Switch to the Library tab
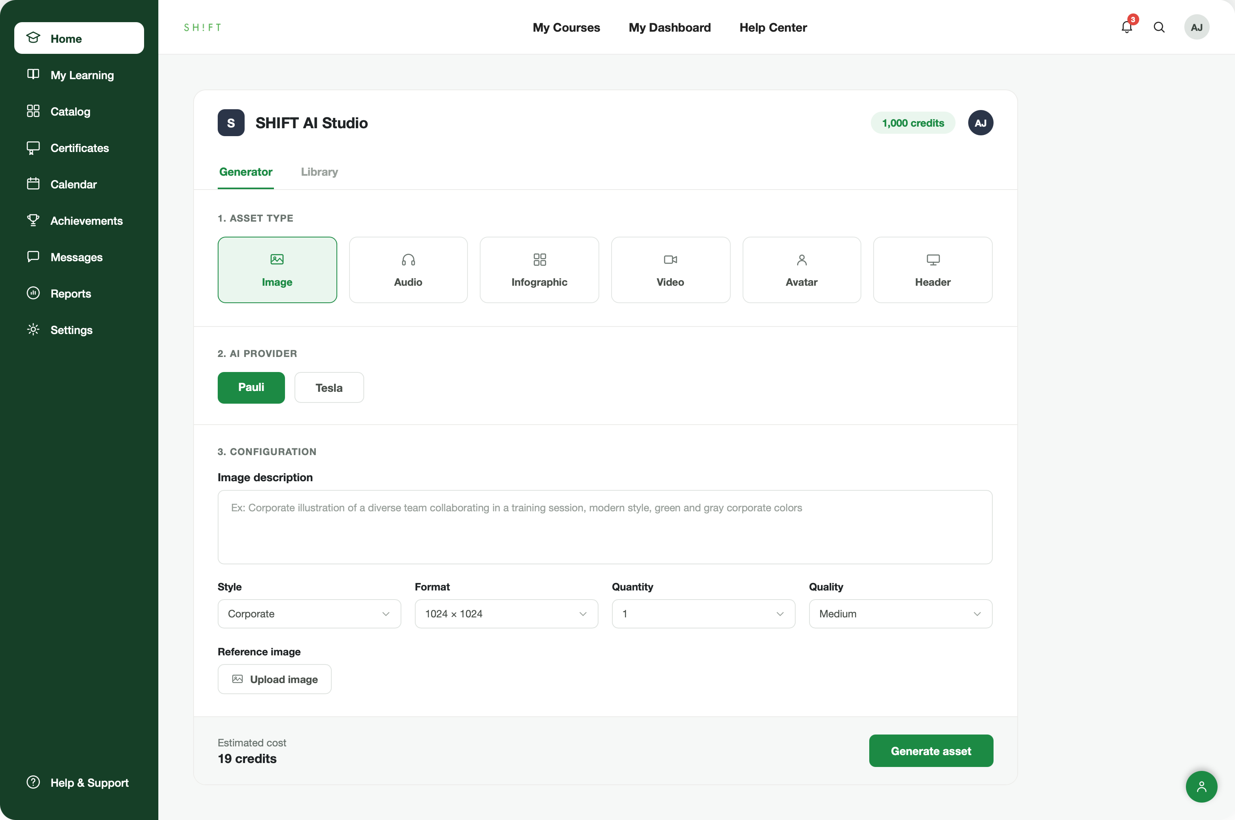 tap(319, 171)
